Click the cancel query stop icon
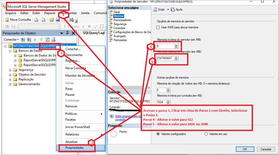Viewport: 279px width, 155px height. pos(89,26)
